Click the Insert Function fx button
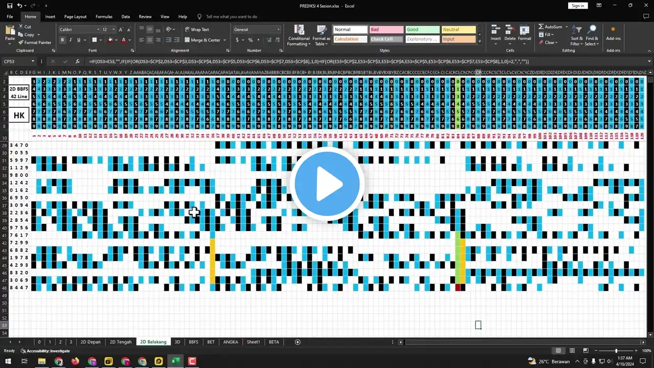Screen dimensions: 654x368 tap(77, 61)
